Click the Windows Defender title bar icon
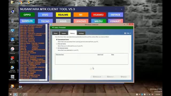The height and width of the screenshot is (96, 171). pos(51,25)
